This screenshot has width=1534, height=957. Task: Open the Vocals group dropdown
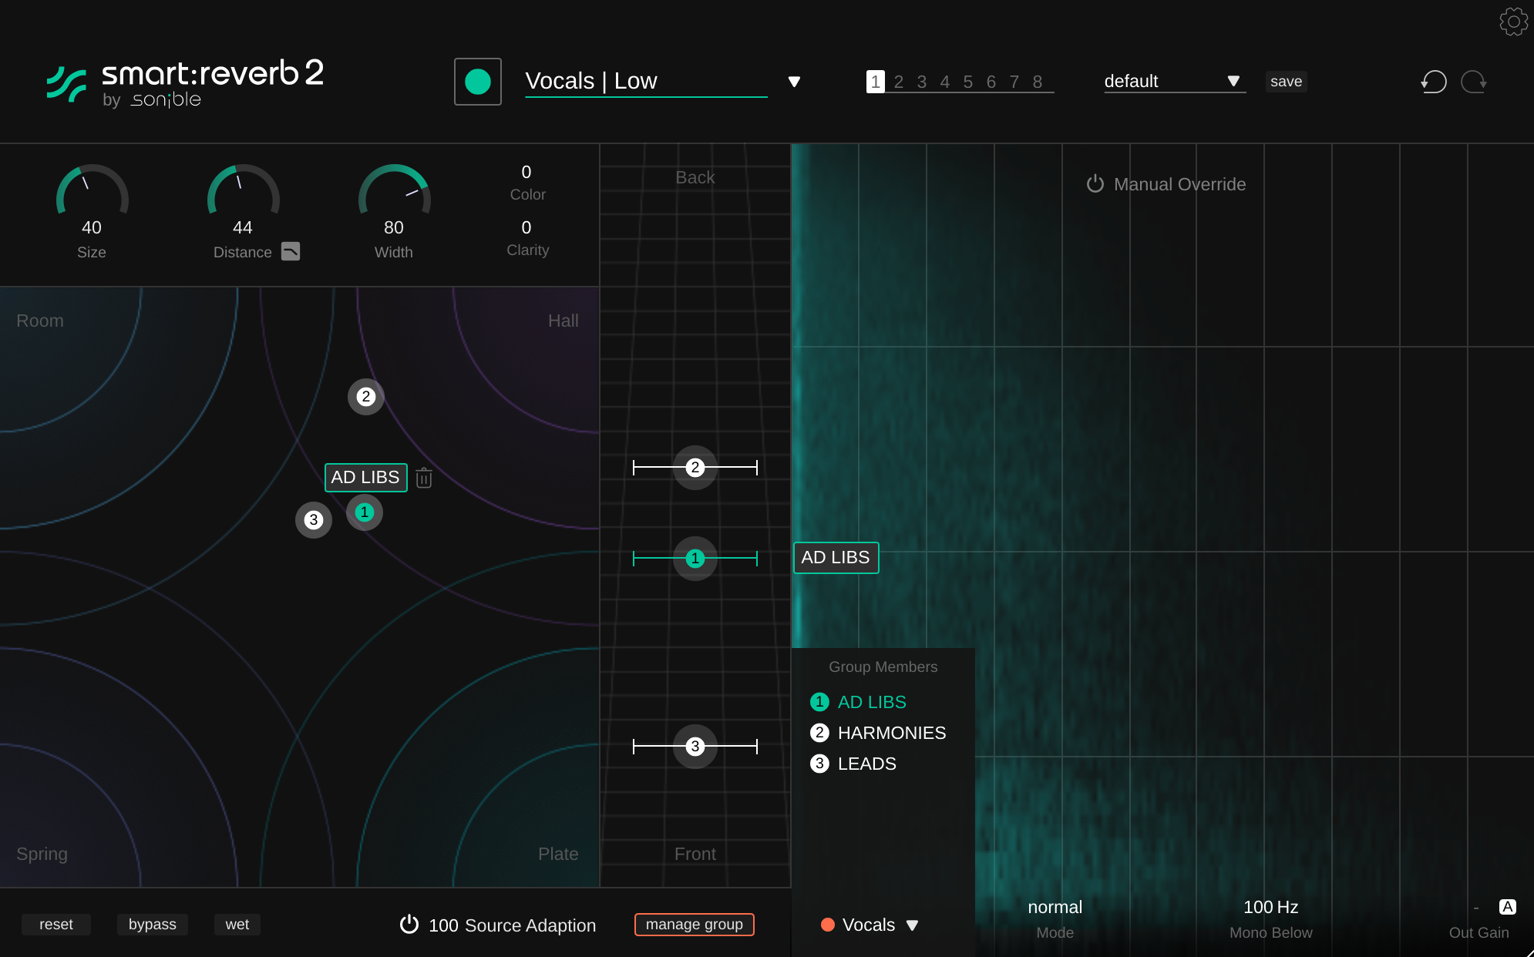pyautogui.click(x=912, y=925)
